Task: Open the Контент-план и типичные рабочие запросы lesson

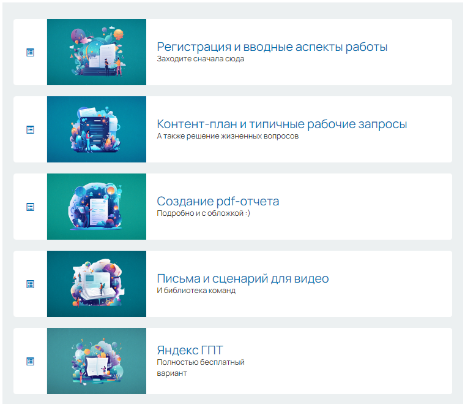Action: point(281,124)
